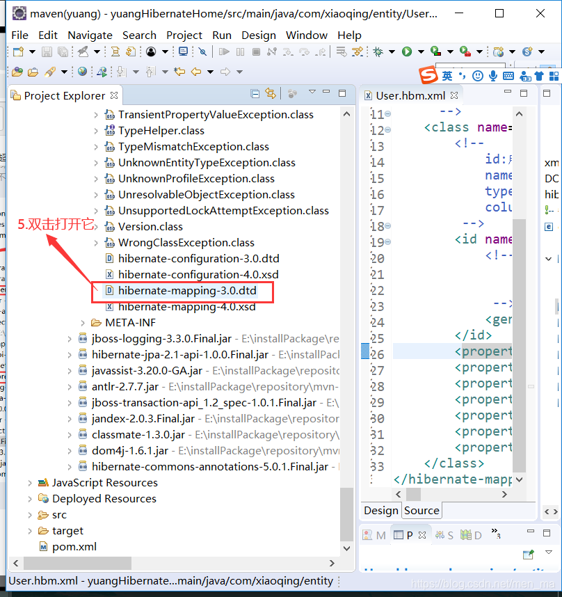562x597 pixels.
Task: Expand the antlr-2.7.7.jar node
Action: pyautogui.click(x=70, y=387)
